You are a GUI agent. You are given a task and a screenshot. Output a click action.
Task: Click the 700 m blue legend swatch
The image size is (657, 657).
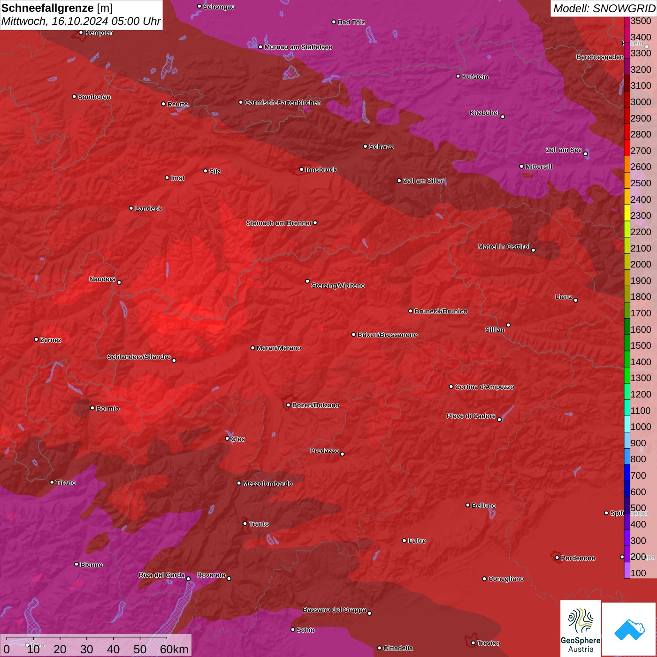627,473
